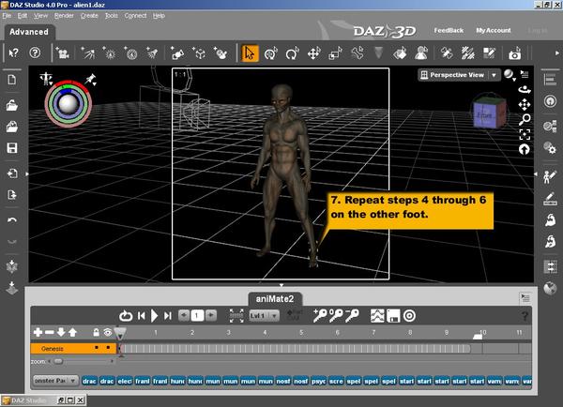Create a new blank scene file
Screen dimensions: 563x407
[x=12, y=80]
